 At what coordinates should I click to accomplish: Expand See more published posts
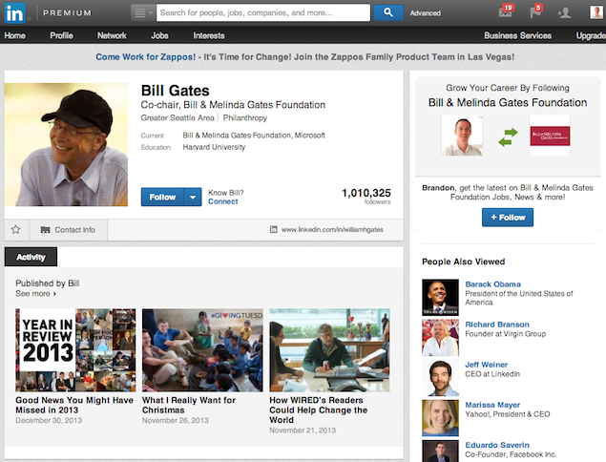(35, 294)
